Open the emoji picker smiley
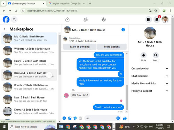This screenshot has width=174, height=130. pos(118,118)
